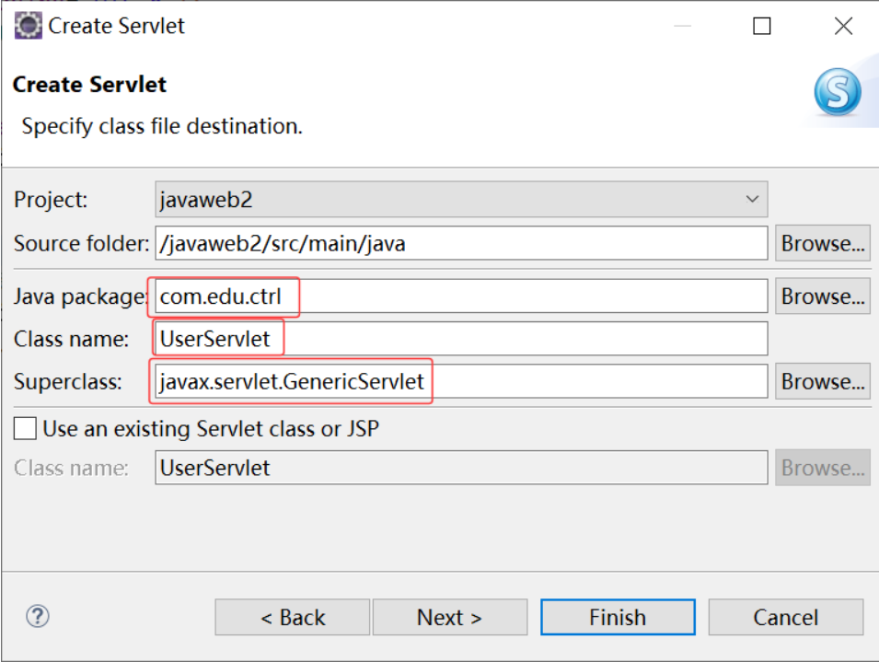Screen dimensions: 879x662
Task: Expand the project combo box arrow
Action: point(752,199)
